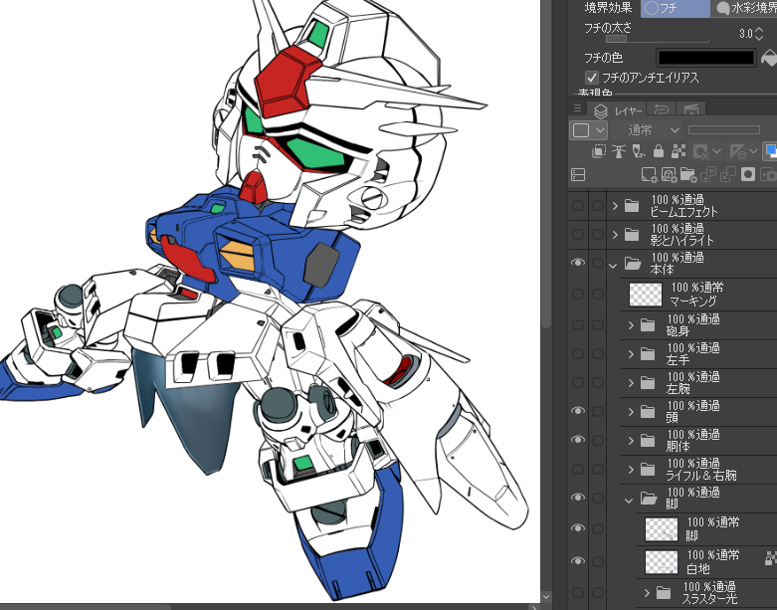This screenshot has width=777, height=610.
Task: Click the clip to layer below icon
Action: 599,151
